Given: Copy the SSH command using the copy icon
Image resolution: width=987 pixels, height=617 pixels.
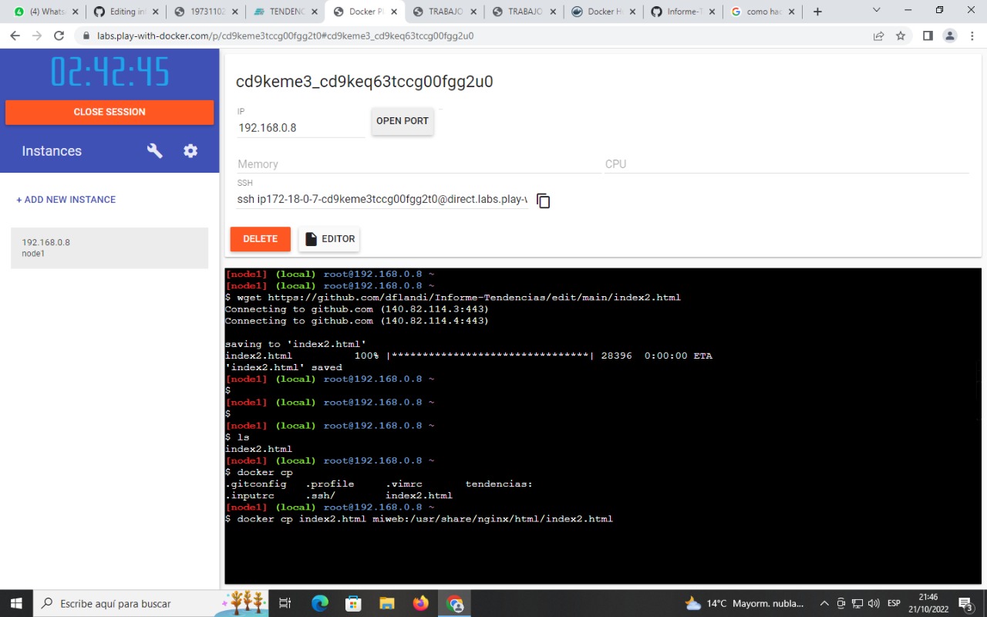Looking at the screenshot, I should 543,200.
